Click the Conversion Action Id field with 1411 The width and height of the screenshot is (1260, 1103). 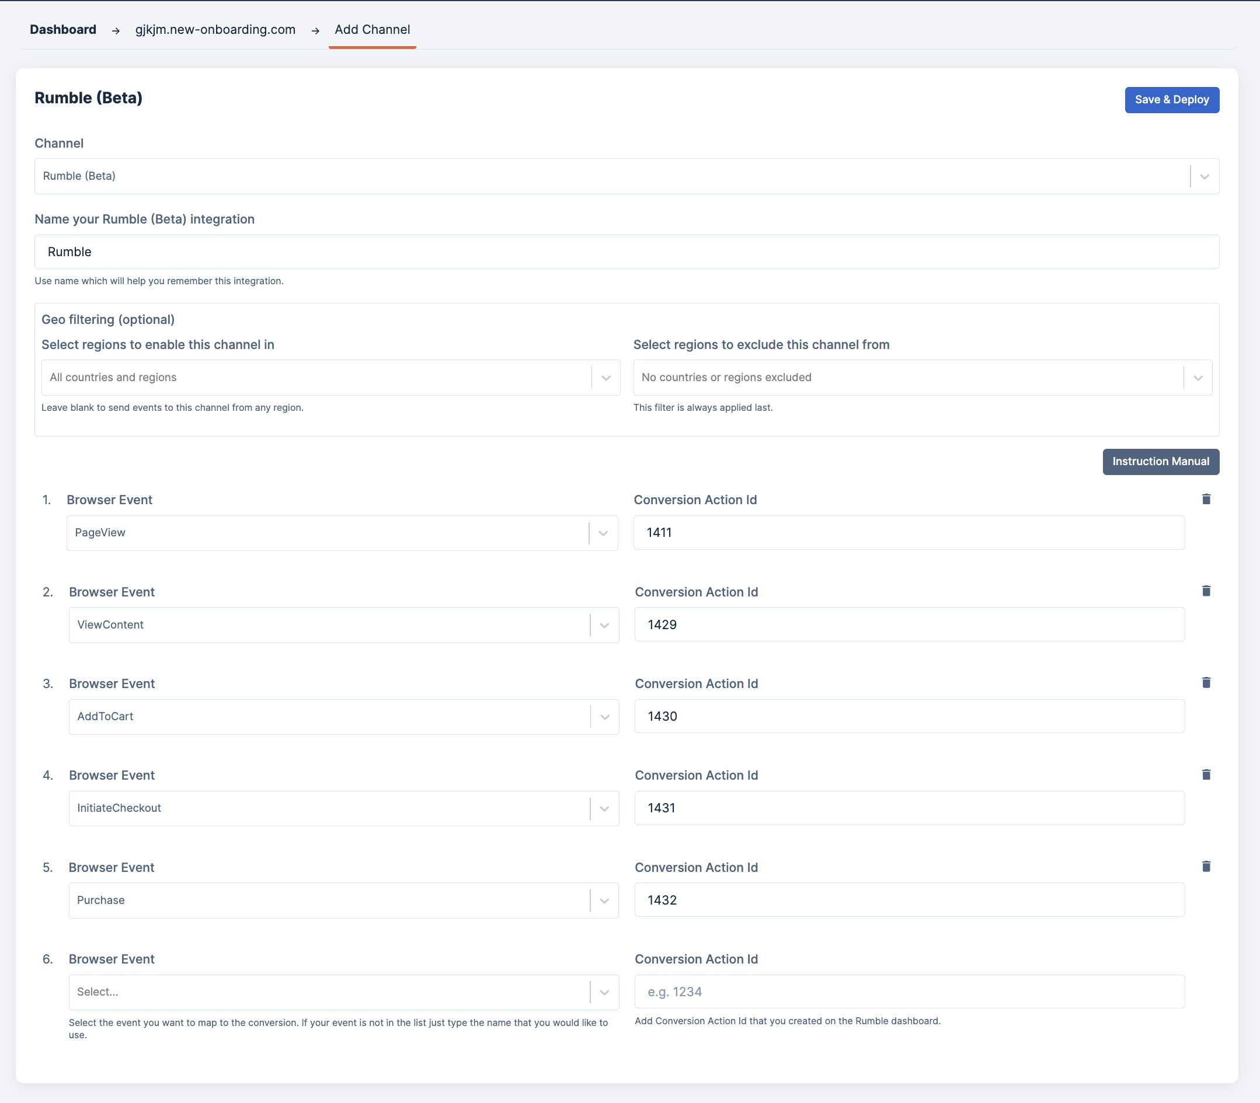909,532
